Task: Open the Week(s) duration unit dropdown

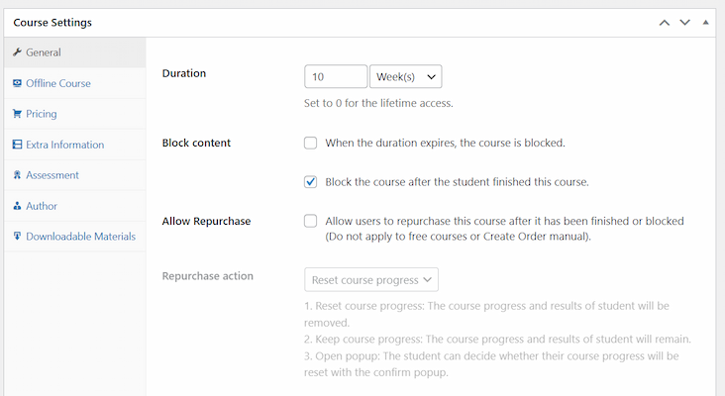Action: (x=405, y=77)
